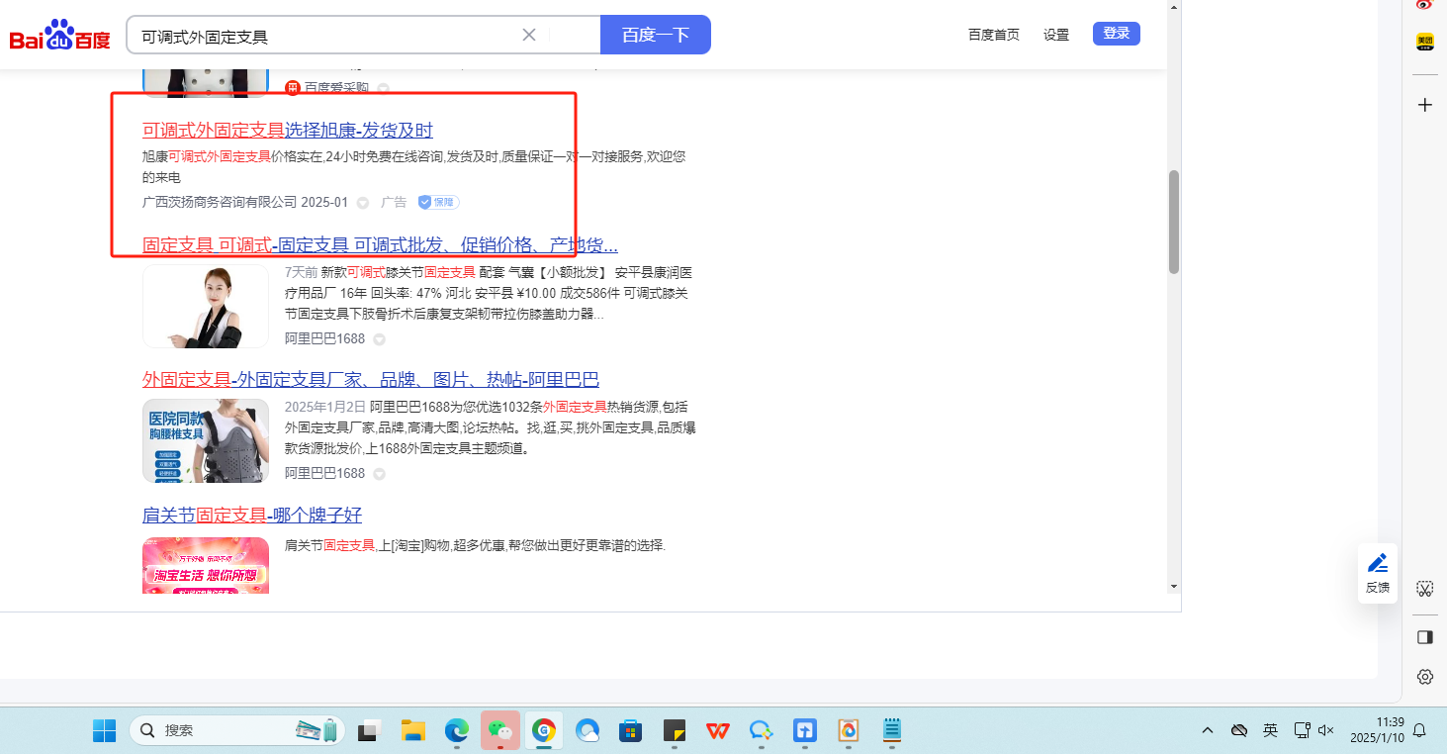Open the sidebar screenshot scissors tool

(x=1424, y=589)
